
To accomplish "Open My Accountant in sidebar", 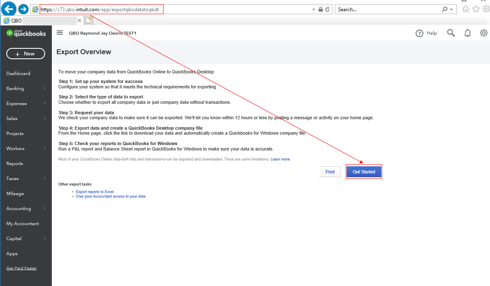I will [23, 224].
